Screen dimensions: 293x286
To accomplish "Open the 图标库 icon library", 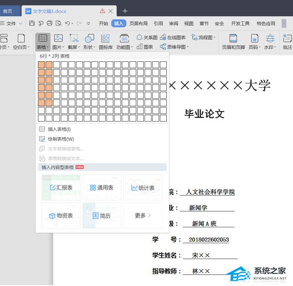I will (x=106, y=39).
